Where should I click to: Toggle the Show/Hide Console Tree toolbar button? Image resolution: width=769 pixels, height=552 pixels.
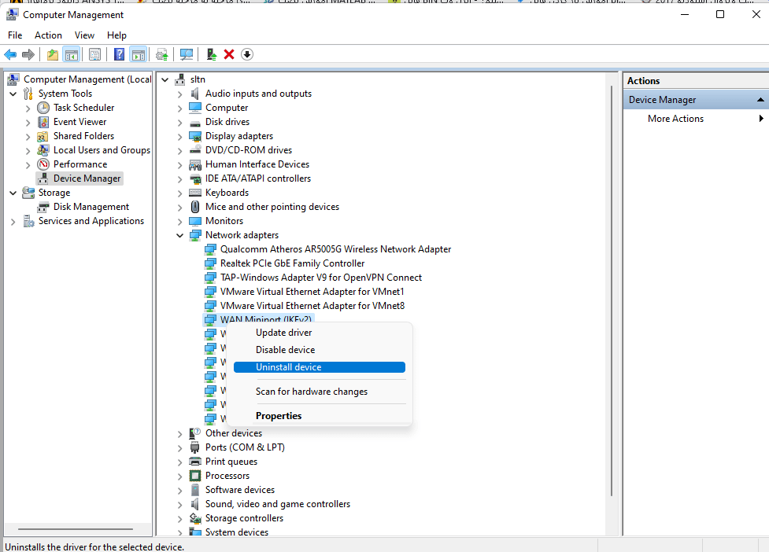[72, 54]
